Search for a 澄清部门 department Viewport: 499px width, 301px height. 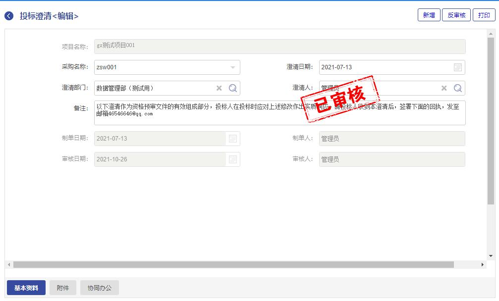click(233, 88)
